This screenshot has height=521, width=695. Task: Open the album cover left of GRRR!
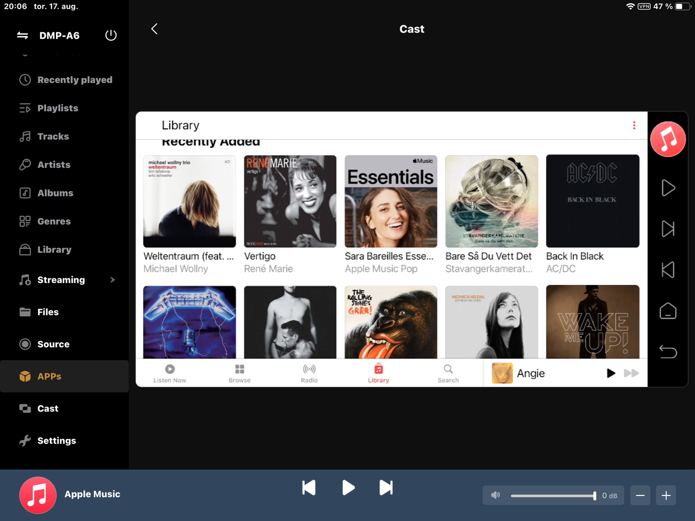[290, 322]
